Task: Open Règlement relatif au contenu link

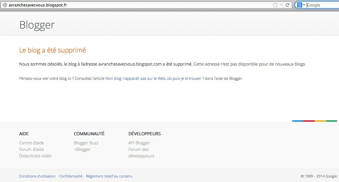Action: pyautogui.click(x=109, y=176)
